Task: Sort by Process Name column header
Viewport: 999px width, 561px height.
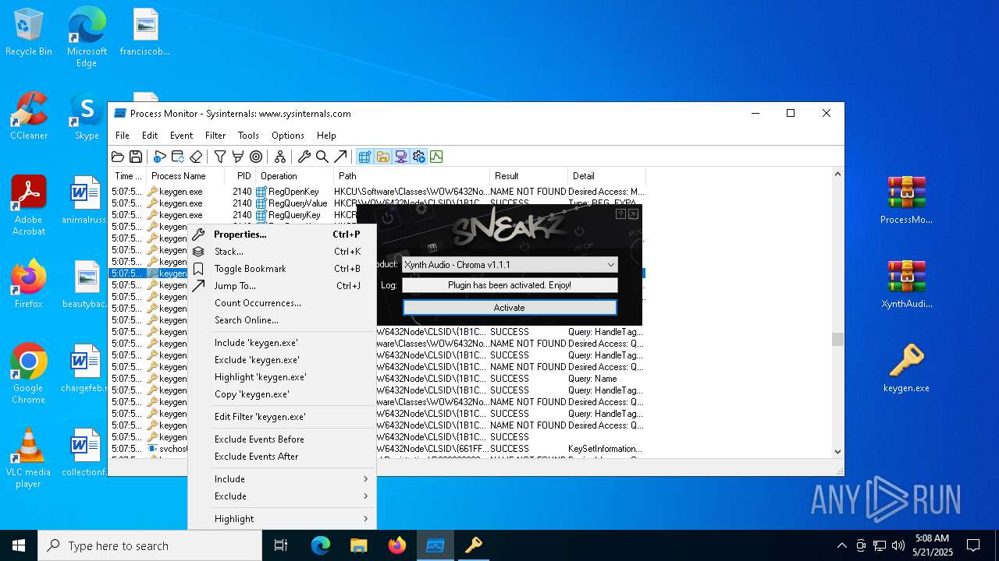Action: pyautogui.click(x=186, y=176)
